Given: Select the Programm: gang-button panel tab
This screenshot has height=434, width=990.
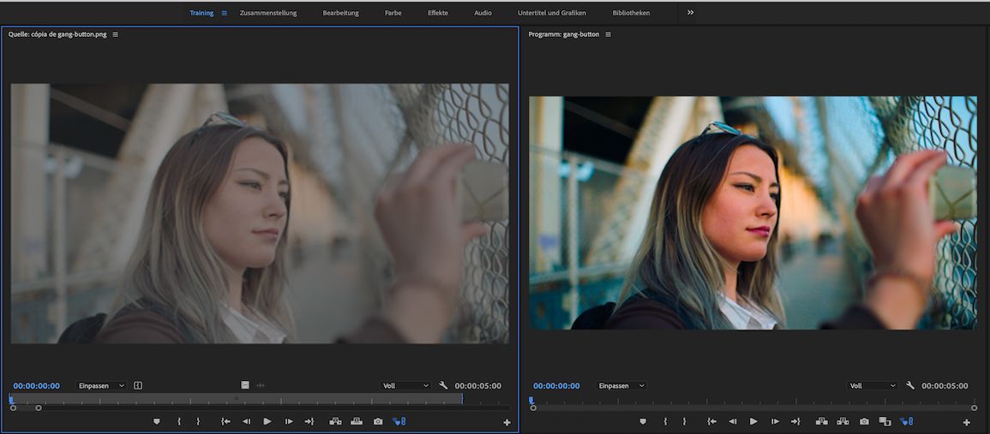Looking at the screenshot, I should pos(564,34).
